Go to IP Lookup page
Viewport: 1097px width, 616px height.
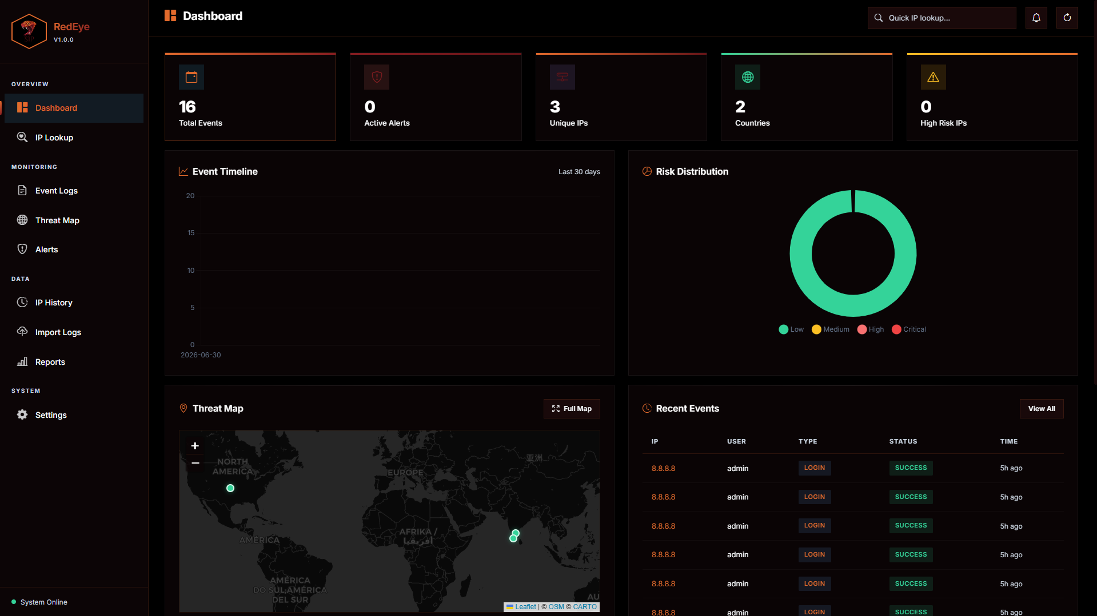point(74,138)
